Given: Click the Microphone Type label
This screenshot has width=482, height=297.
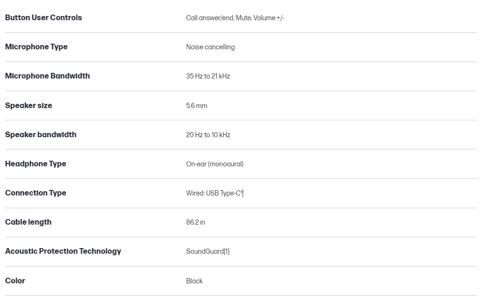Looking at the screenshot, I should [x=36, y=47].
